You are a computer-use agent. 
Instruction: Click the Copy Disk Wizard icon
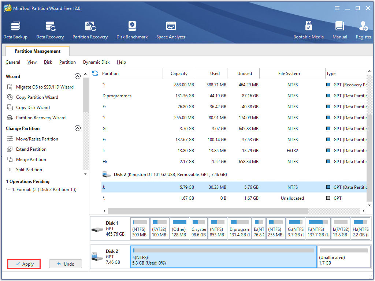point(10,108)
